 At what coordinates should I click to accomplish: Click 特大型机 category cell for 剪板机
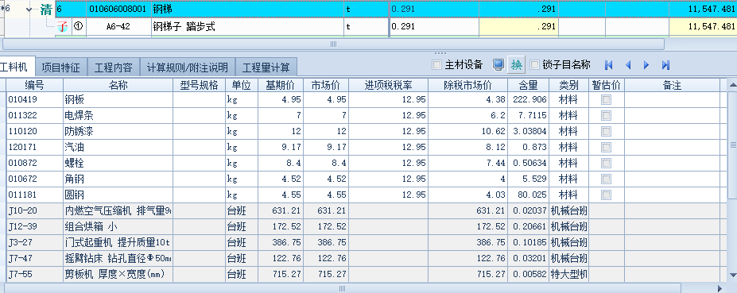pyautogui.click(x=568, y=274)
